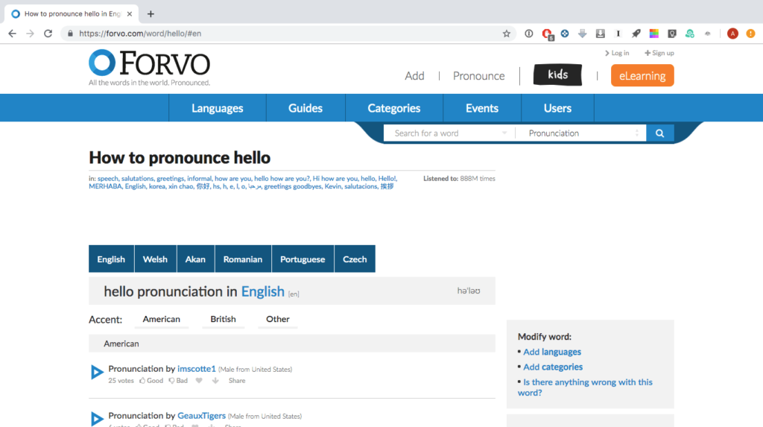Open user profile imscotte1
The width and height of the screenshot is (763, 427).
click(197, 369)
